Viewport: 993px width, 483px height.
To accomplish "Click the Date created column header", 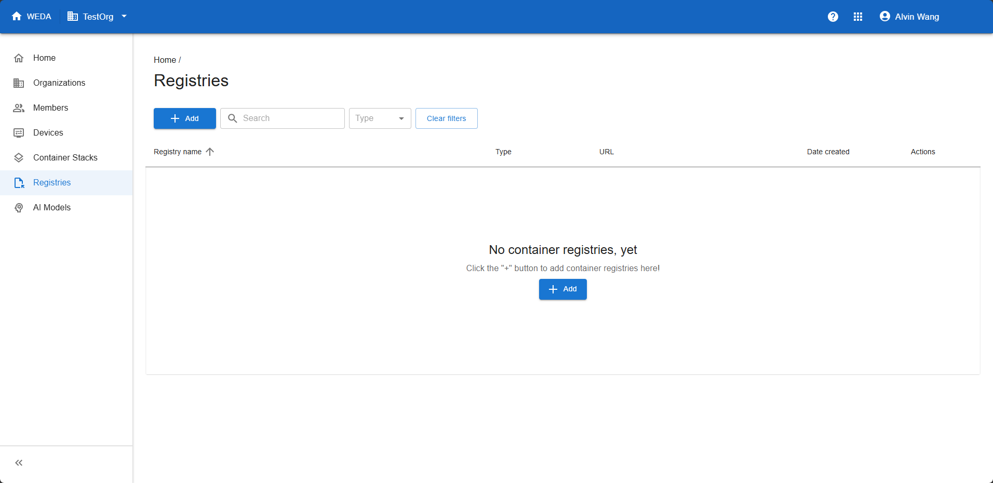I will click(828, 152).
